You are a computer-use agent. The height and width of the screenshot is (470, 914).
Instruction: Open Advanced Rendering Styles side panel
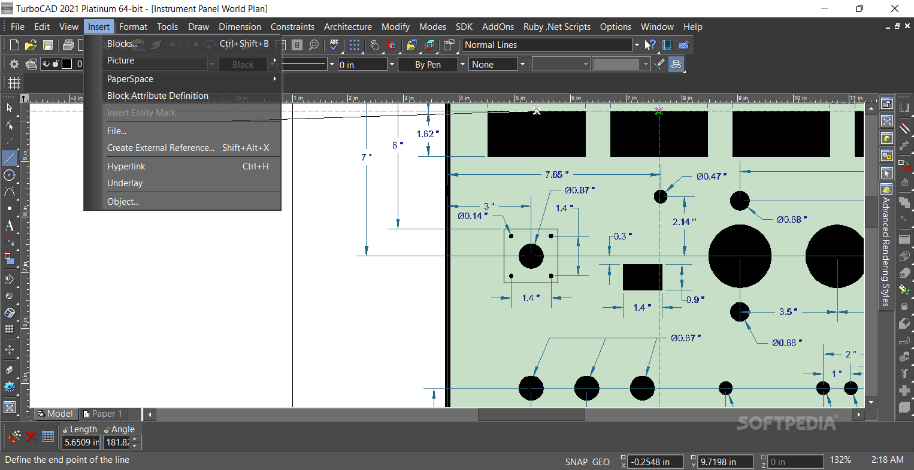886,245
